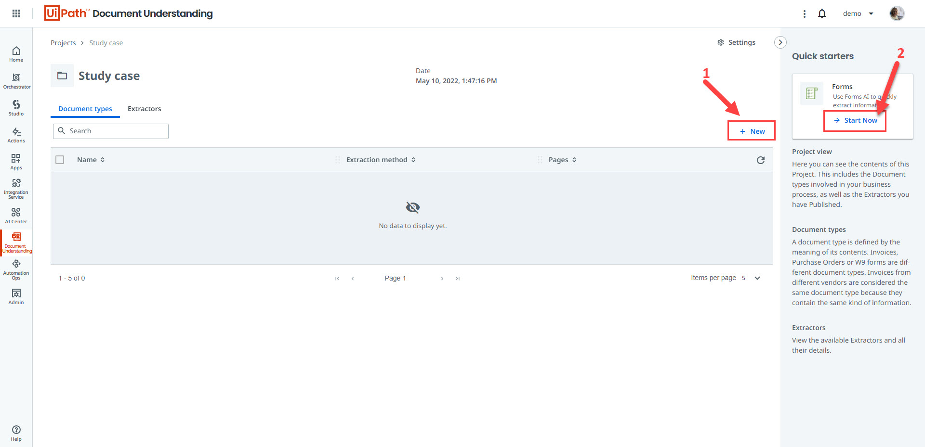Click the Pages column drag handle

540,160
